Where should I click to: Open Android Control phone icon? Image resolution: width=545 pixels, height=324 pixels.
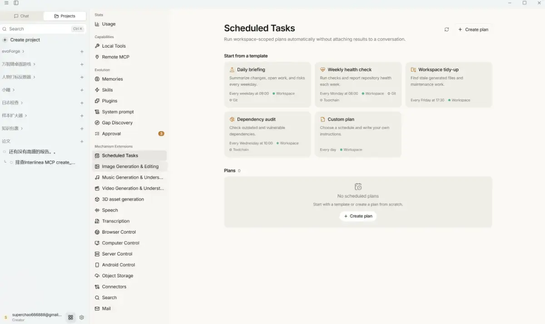point(97,265)
